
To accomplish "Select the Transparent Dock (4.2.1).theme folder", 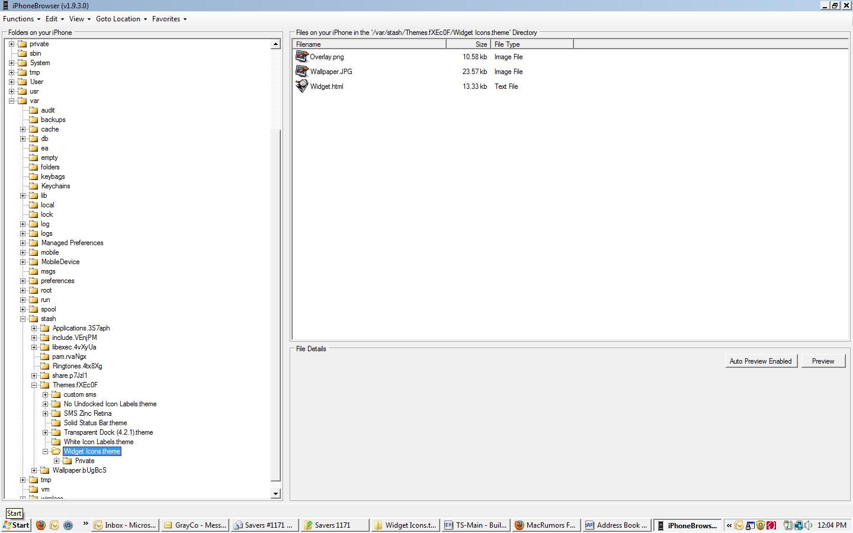I will click(x=108, y=432).
